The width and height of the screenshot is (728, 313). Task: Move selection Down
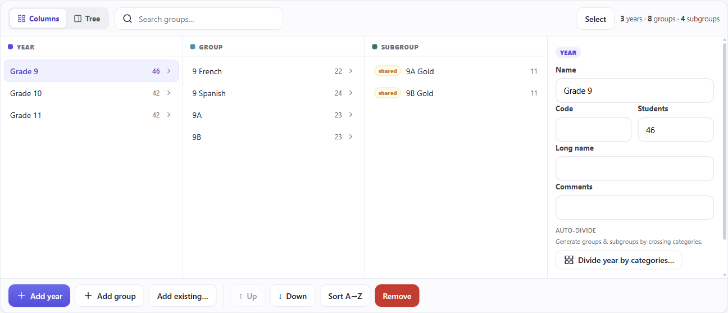pyautogui.click(x=293, y=296)
